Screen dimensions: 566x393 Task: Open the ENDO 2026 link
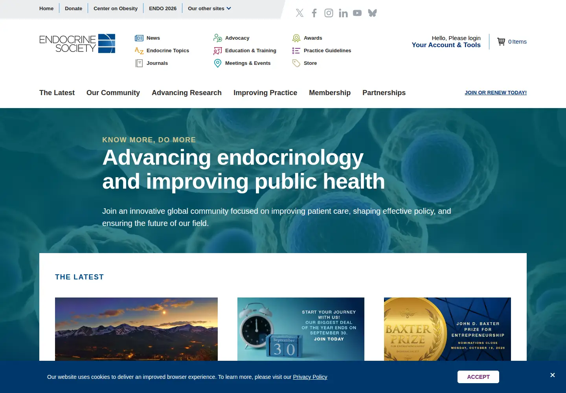click(x=163, y=8)
